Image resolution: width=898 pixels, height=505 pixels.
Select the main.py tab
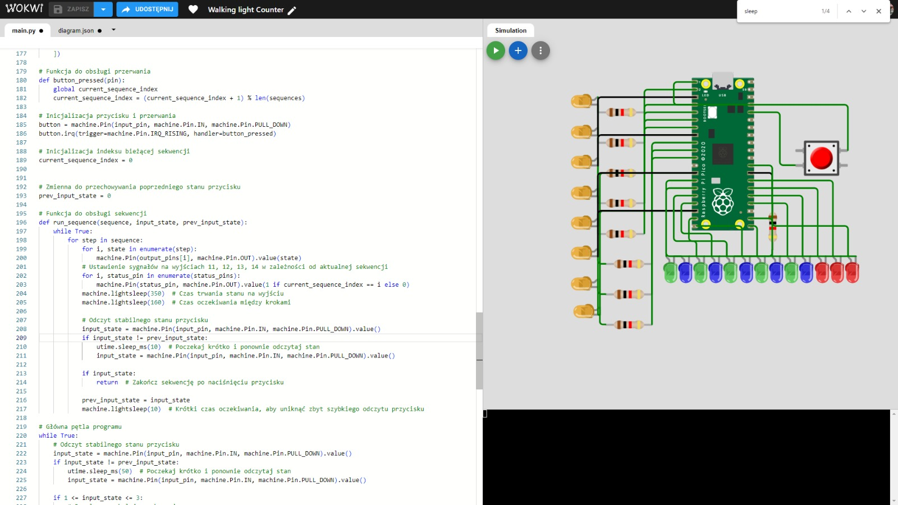24,31
